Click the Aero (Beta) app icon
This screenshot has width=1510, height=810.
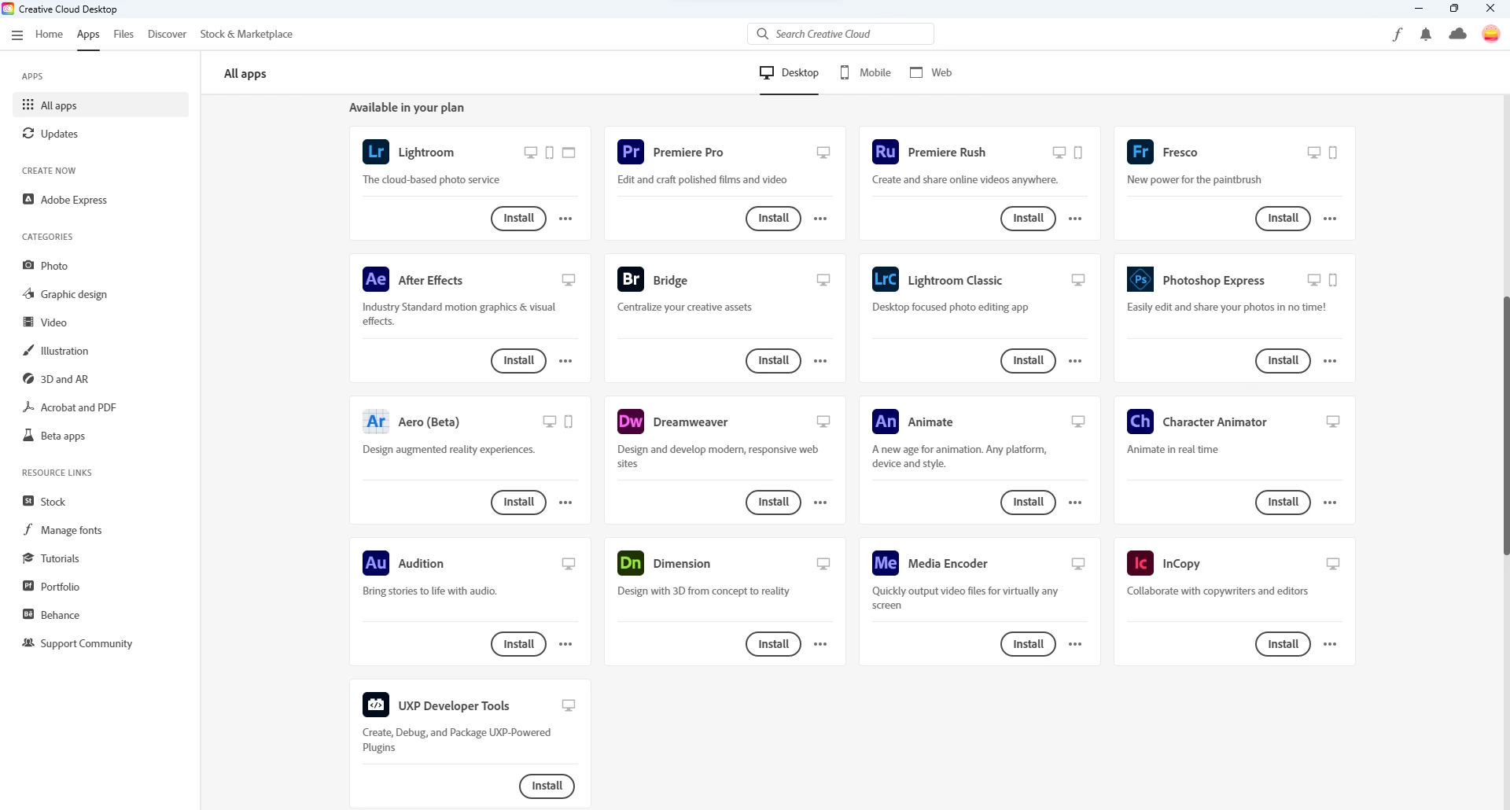(376, 422)
